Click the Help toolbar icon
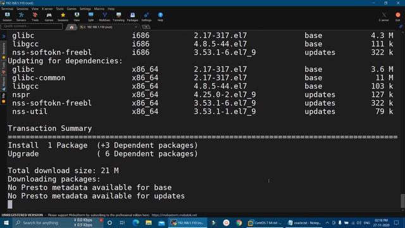 [x=160, y=16]
